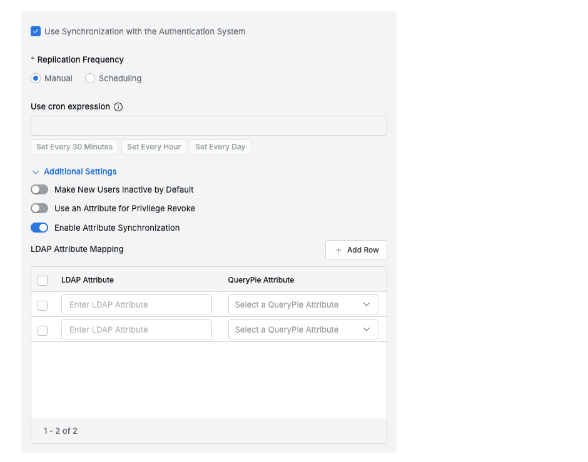Select the Manual replication frequency option
588x462 pixels.
36,79
